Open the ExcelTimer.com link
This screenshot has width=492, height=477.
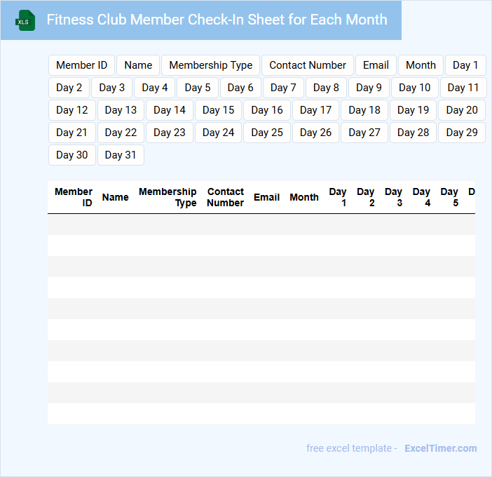tap(441, 448)
